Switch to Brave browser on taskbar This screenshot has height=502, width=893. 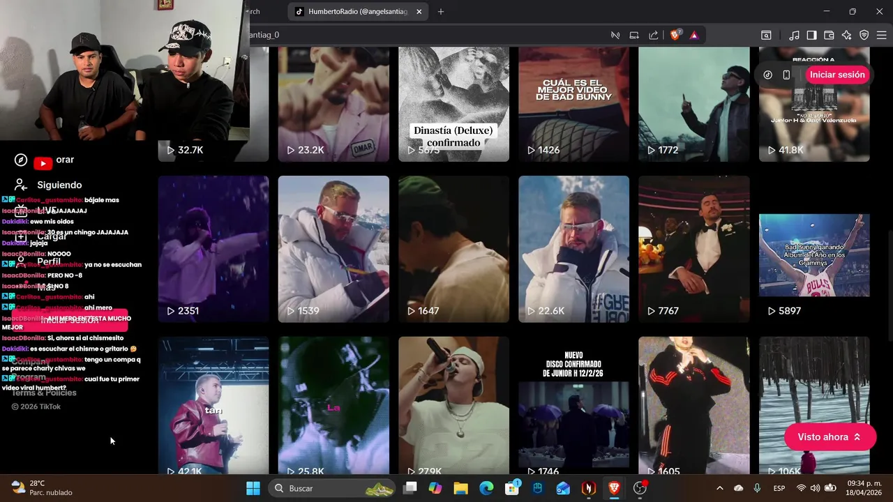[614, 488]
